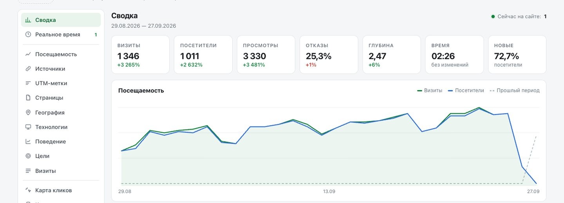Click the Реальное время clock icon
The height and width of the screenshot is (203, 564).
[28, 34]
